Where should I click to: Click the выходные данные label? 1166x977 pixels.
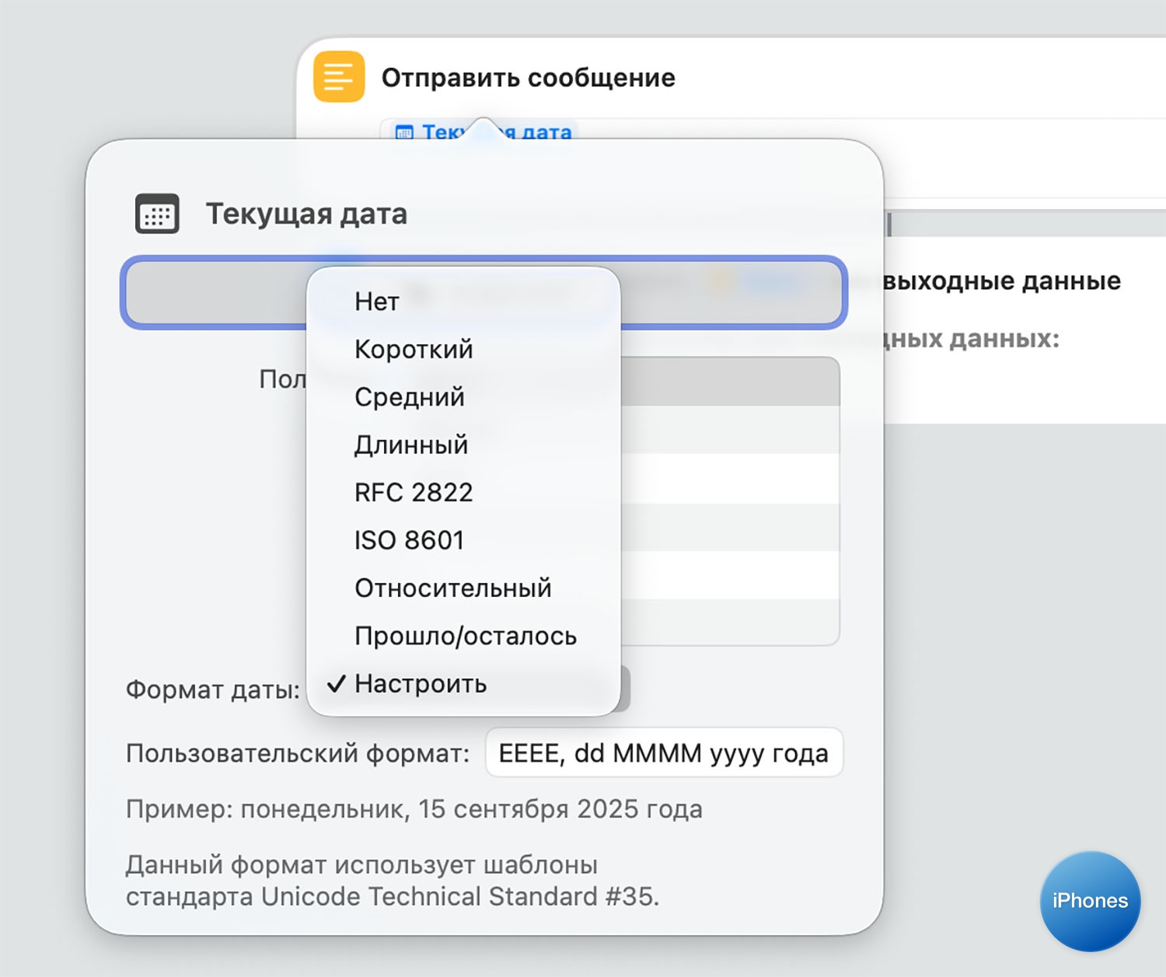tap(1001, 281)
